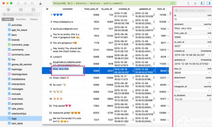Click the lock icon in the toolbar
The width and height of the screenshot is (212, 127).
coord(40,4)
